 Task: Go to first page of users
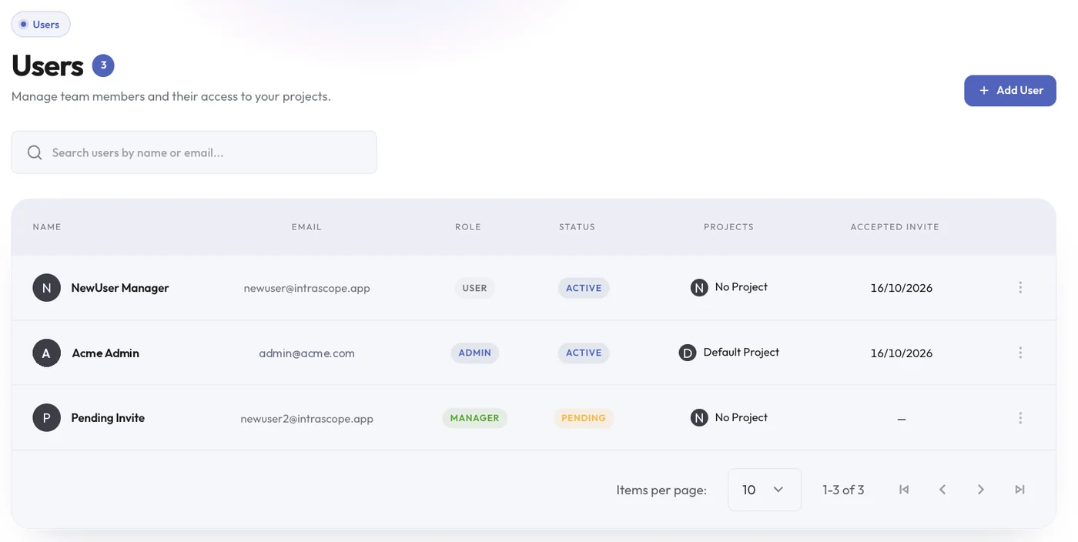click(x=904, y=490)
